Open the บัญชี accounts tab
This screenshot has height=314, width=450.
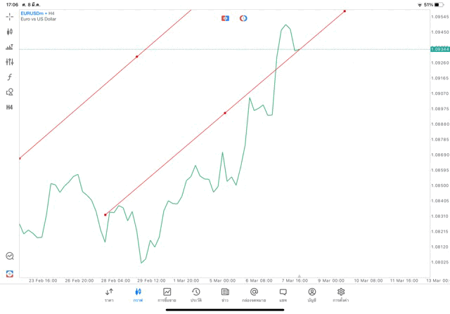(x=311, y=295)
